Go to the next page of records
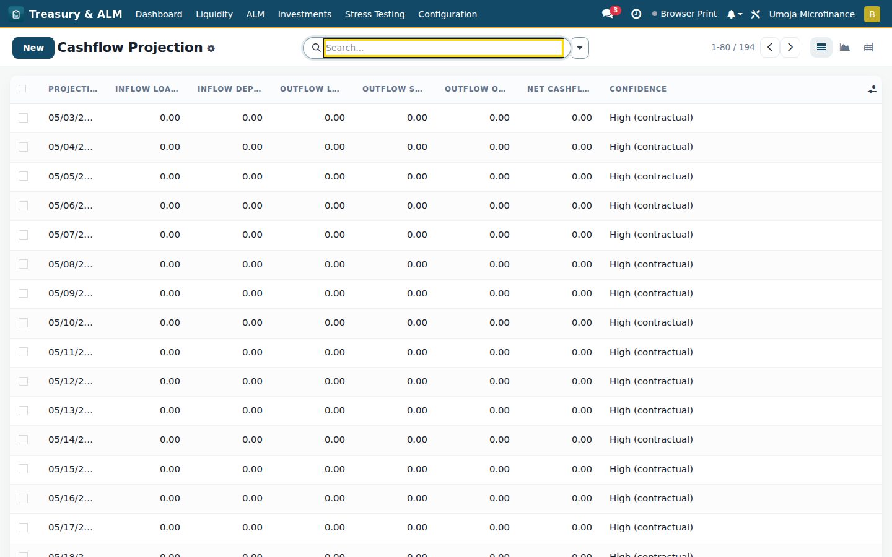The width and height of the screenshot is (892, 557). click(x=790, y=47)
